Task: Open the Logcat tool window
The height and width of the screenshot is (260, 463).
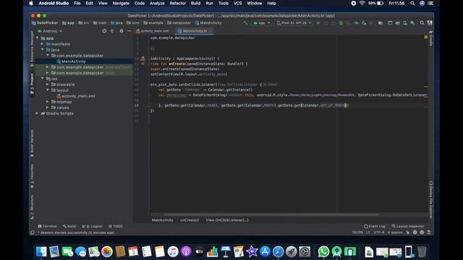Action: pyautogui.click(x=92, y=226)
